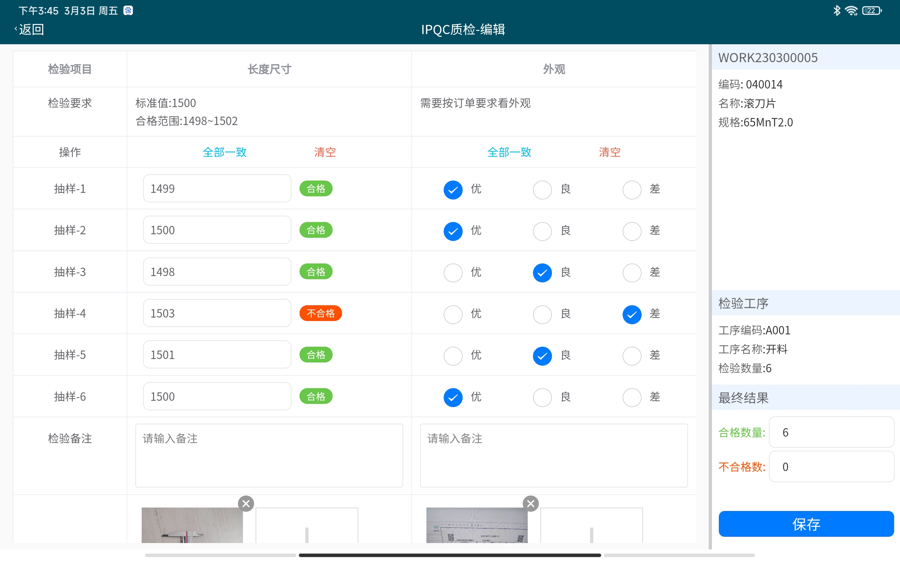Select 良 for 抽样-1 appearance
900x562 pixels.
click(x=542, y=190)
